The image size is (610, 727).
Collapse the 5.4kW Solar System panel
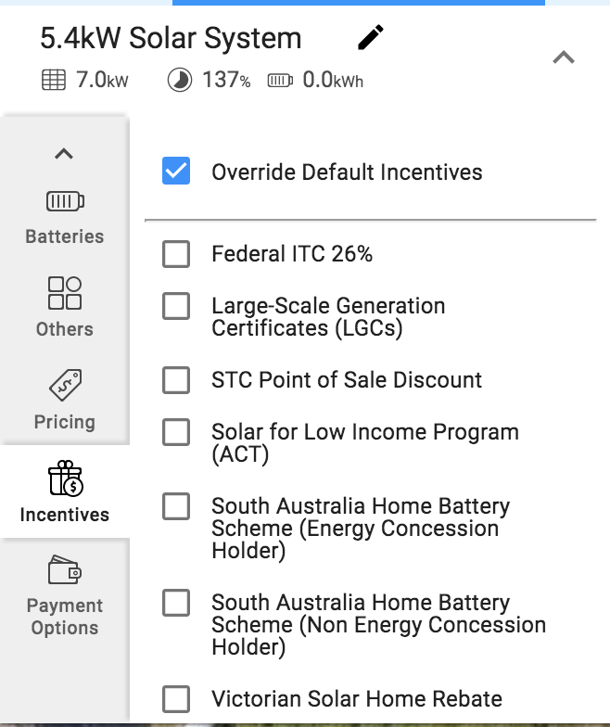click(x=564, y=57)
